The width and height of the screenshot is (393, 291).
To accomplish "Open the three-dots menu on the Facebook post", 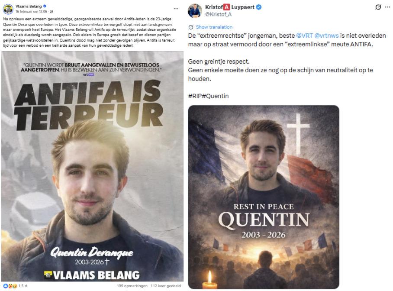I will (x=176, y=9).
